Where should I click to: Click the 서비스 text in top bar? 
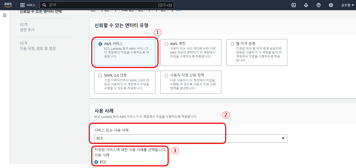tap(31, 5)
